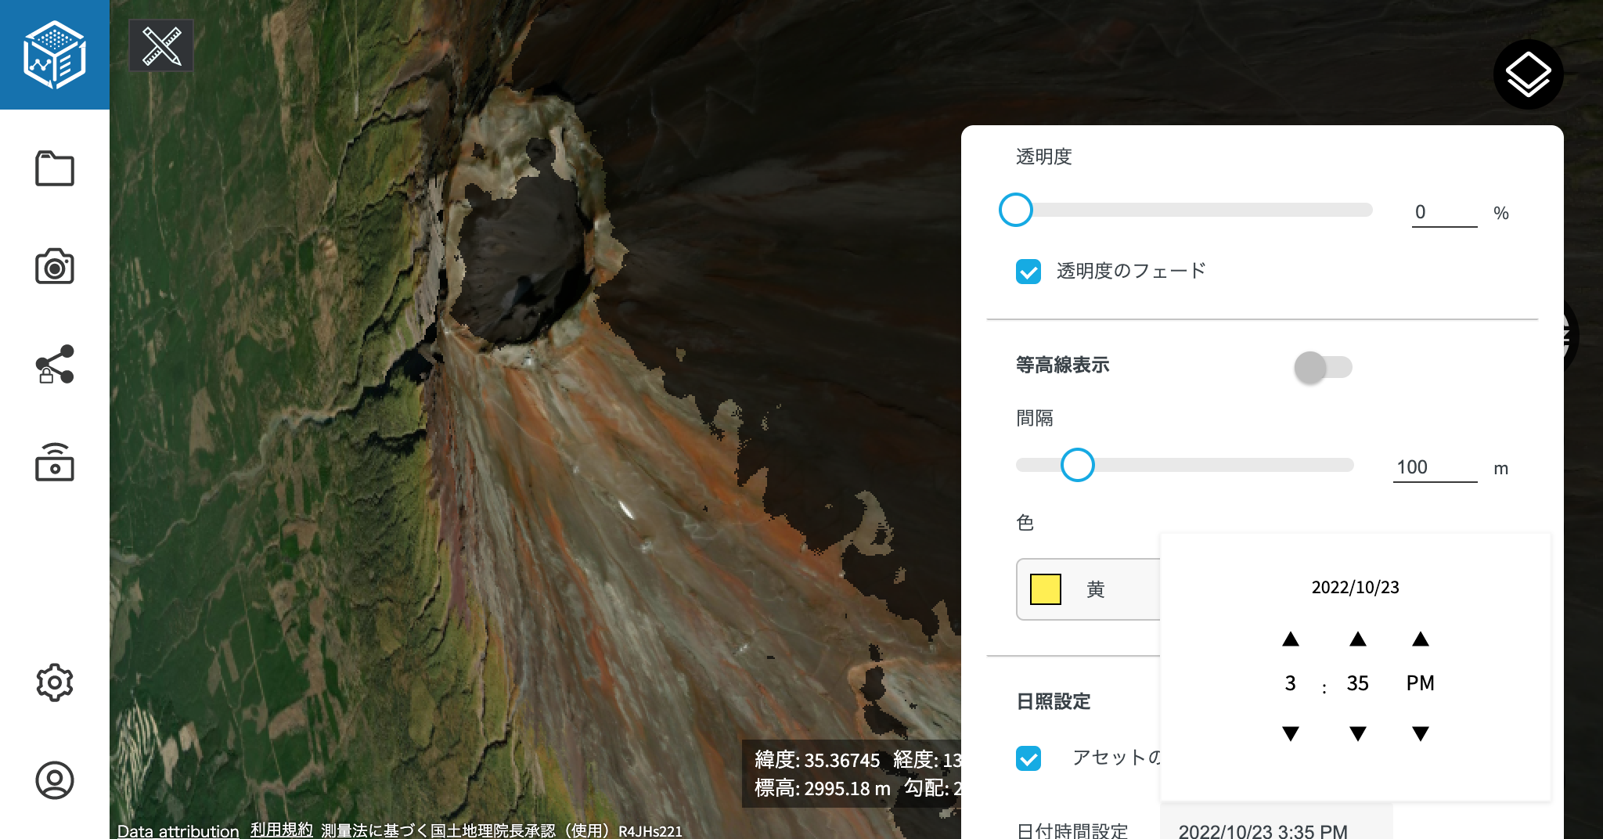Open the share icon in sidebar
Viewport: 1603px width, 839px height.
click(55, 364)
